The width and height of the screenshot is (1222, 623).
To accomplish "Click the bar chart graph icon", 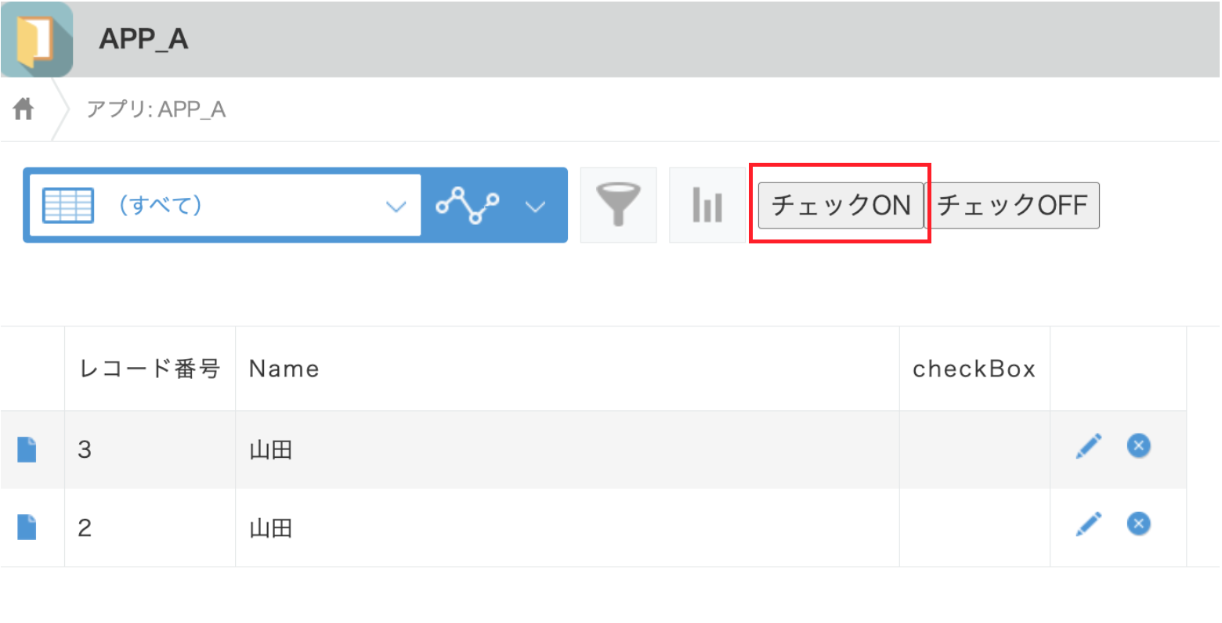I will 707,204.
